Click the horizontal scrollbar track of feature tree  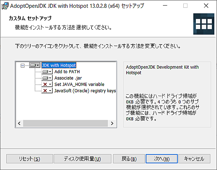pos(66,123)
